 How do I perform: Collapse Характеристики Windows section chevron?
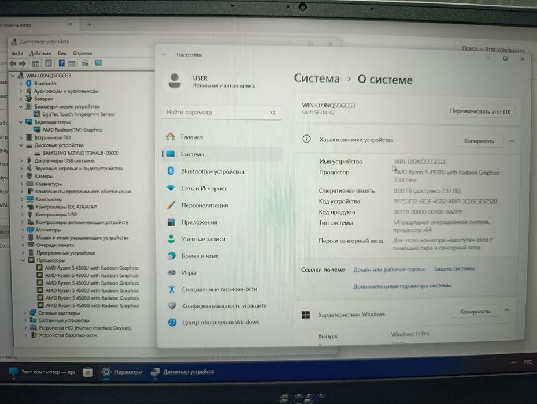[507, 311]
